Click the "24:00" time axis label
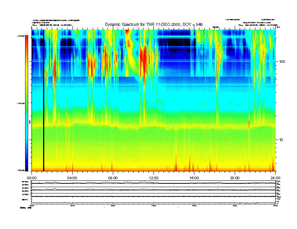The width and height of the screenshot is (297, 229). click(275, 178)
